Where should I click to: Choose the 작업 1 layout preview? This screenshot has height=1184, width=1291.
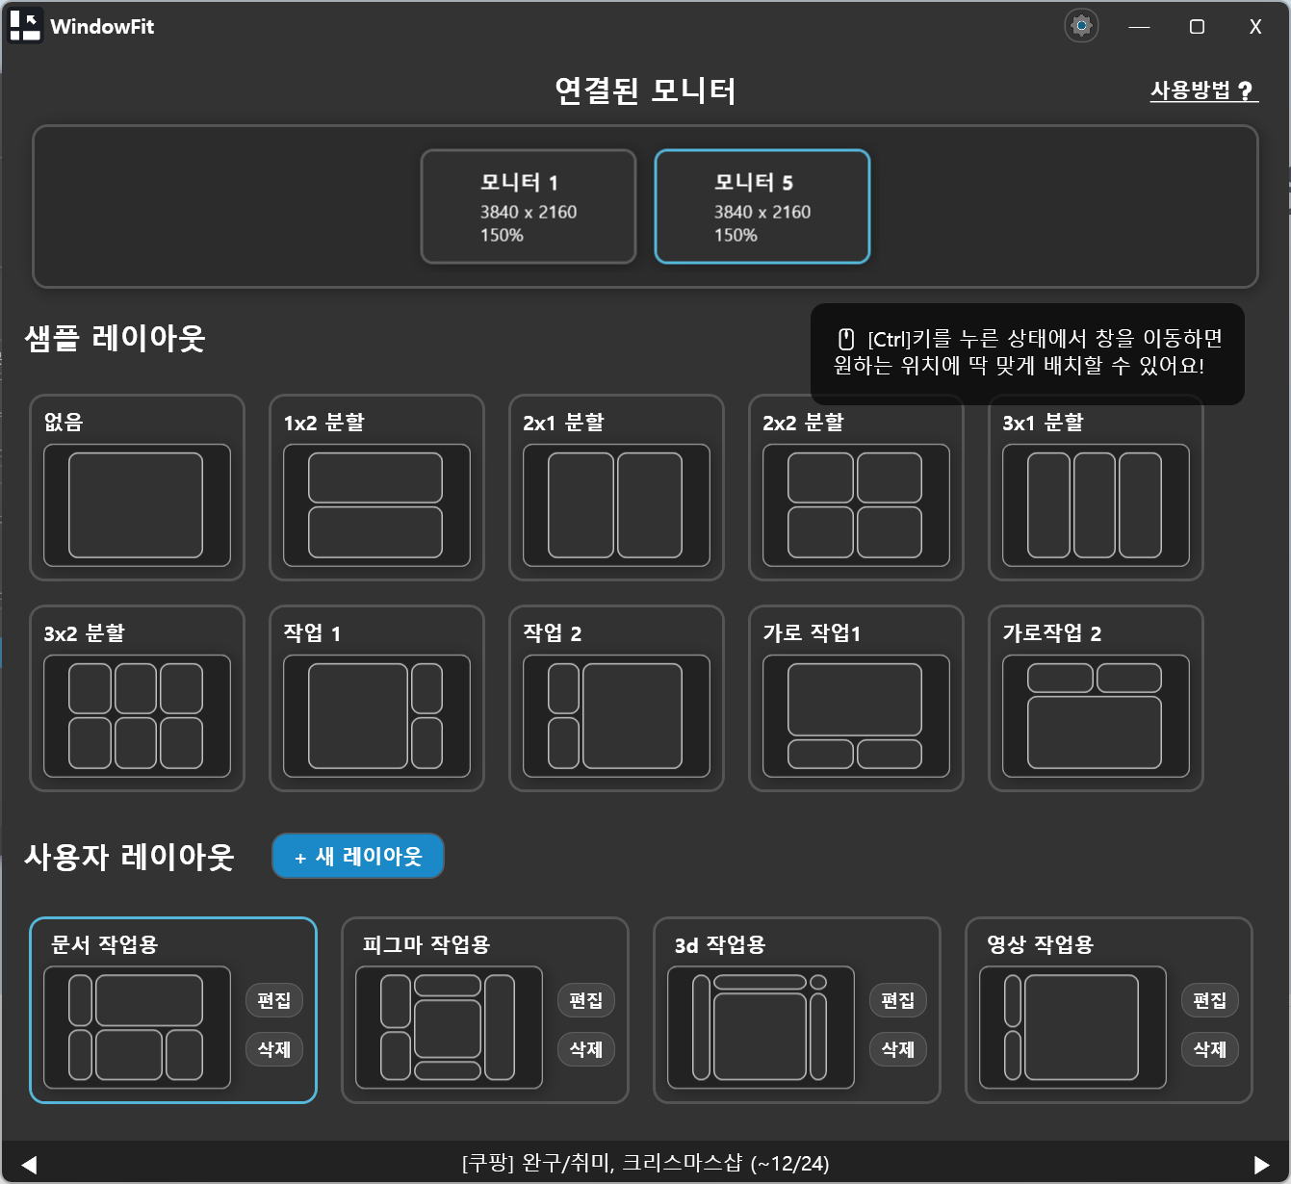[x=375, y=715]
